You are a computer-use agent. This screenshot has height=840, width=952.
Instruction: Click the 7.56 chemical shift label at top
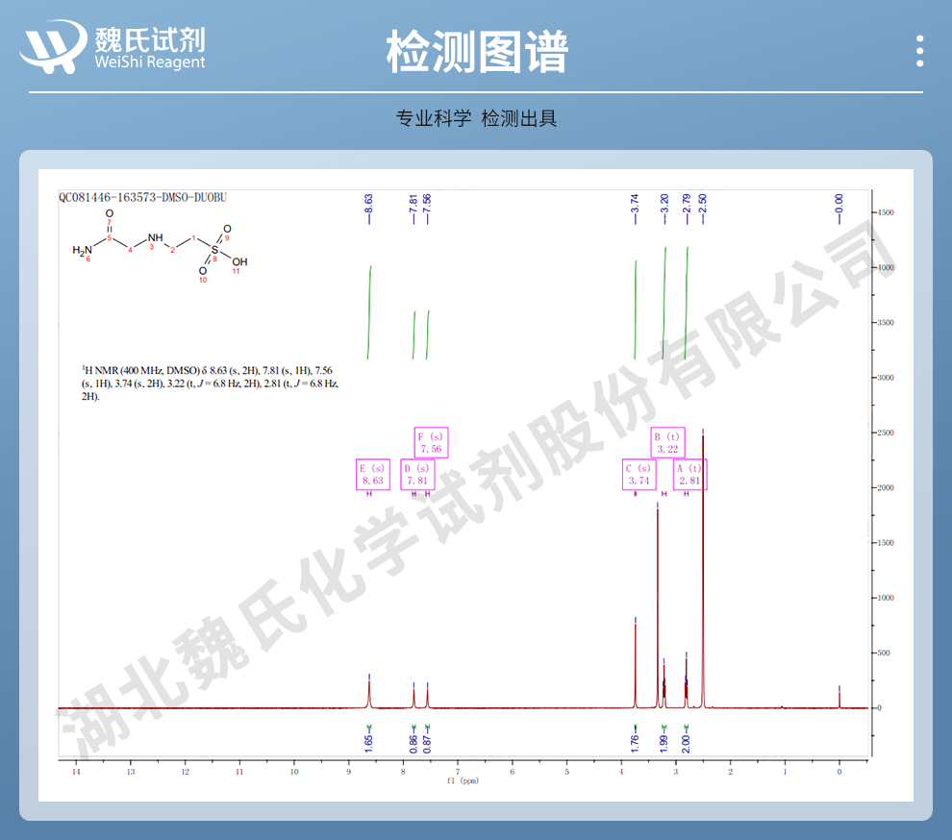pos(427,209)
